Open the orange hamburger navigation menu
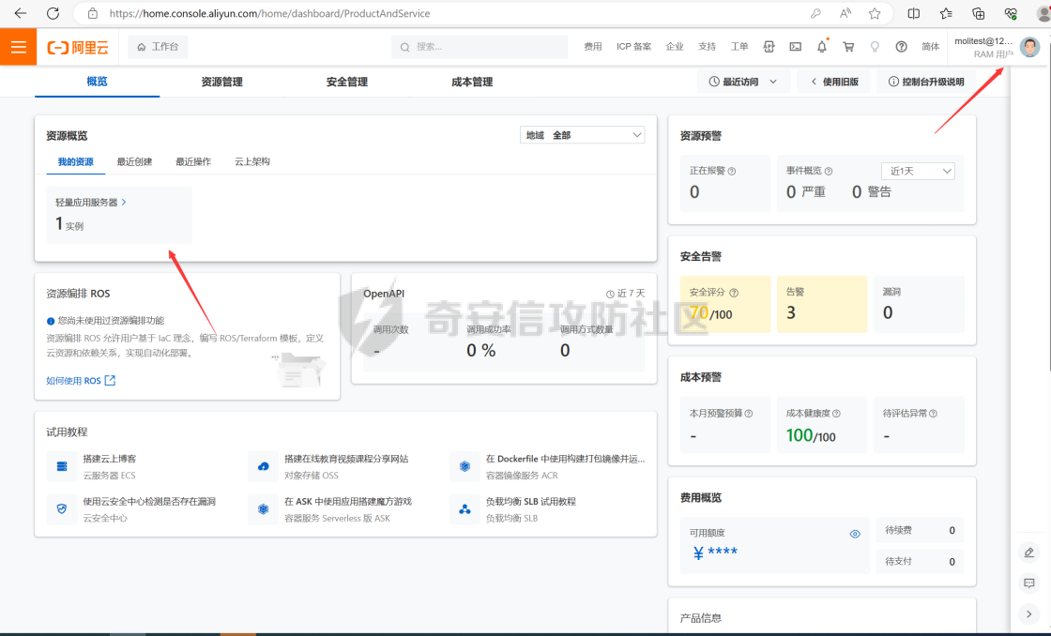This screenshot has width=1051, height=636. coord(18,47)
